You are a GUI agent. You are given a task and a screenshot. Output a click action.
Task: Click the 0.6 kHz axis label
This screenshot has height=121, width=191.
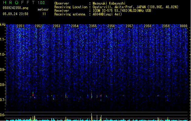2,115
